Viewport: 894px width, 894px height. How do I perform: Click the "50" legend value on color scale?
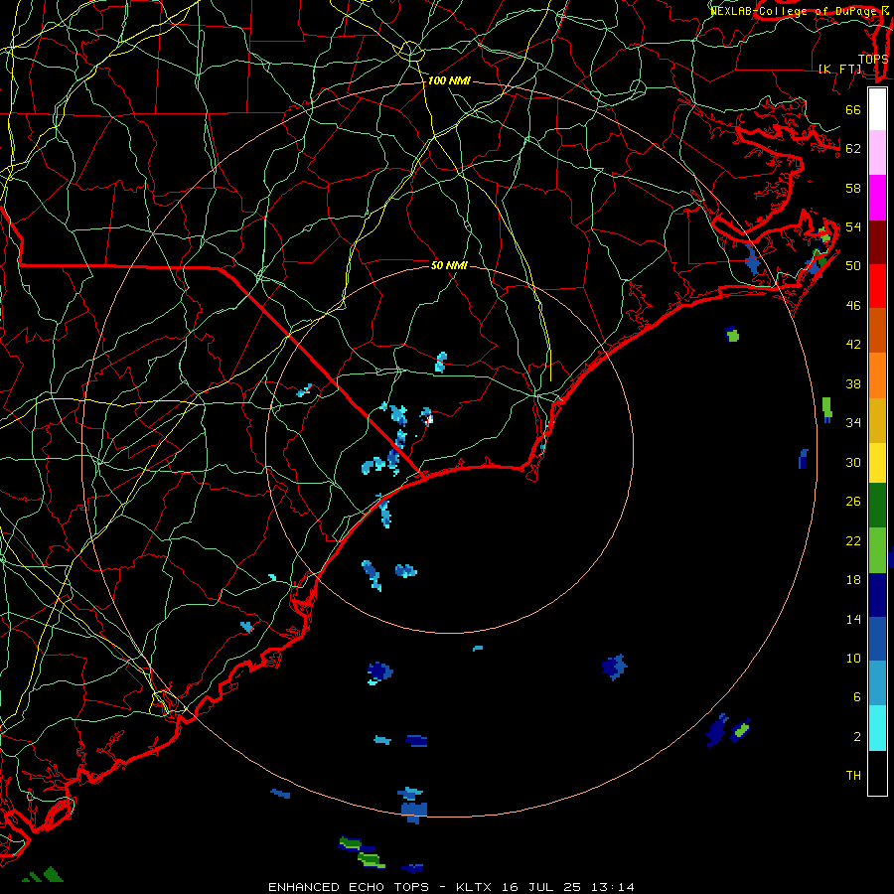[x=853, y=266]
